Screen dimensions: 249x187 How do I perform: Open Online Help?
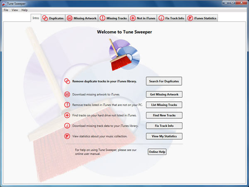tap(157, 152)
